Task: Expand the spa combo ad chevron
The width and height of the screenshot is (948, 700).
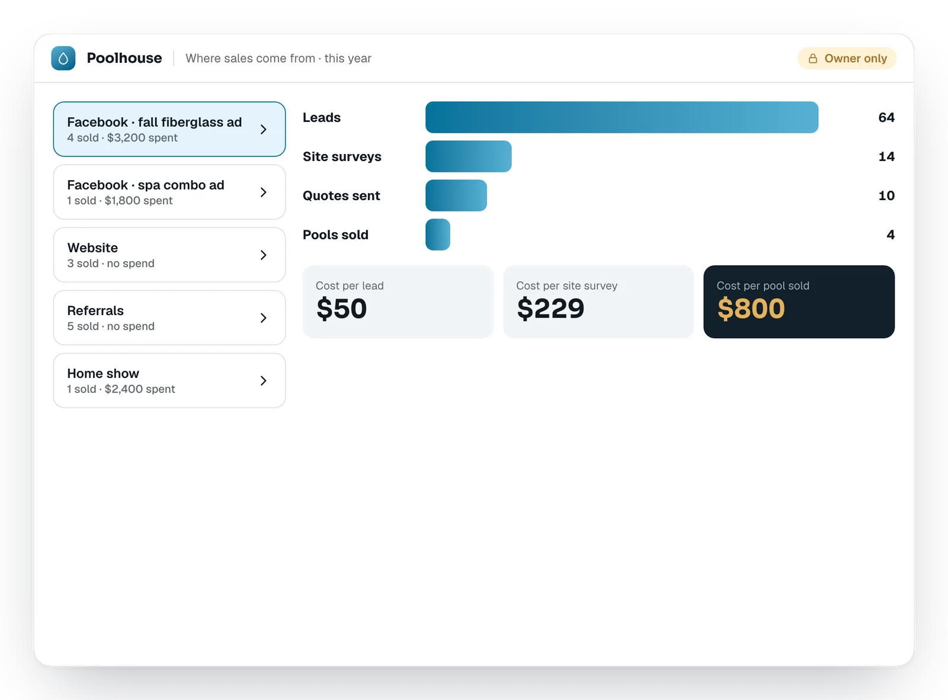Action: click(x=264, y=192)
